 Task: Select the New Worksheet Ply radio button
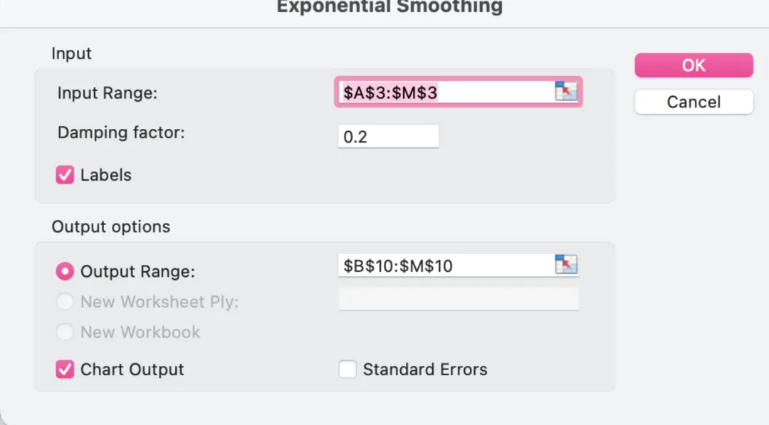click(66, 302)
